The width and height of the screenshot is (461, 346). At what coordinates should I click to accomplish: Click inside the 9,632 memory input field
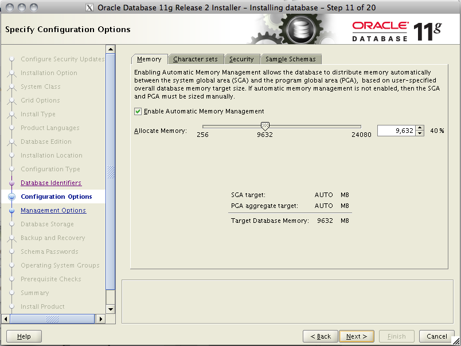399,130
